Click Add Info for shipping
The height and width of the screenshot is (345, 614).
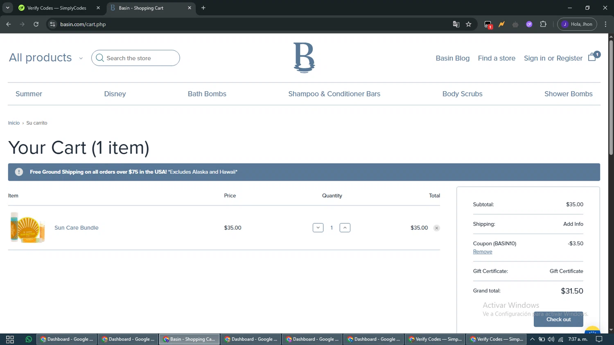573,224
